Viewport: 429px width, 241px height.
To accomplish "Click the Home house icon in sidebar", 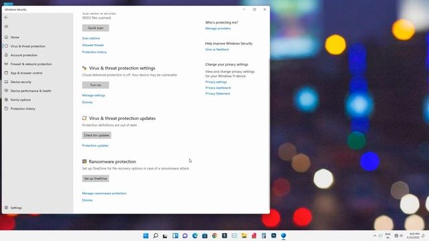I will [6, 37].
